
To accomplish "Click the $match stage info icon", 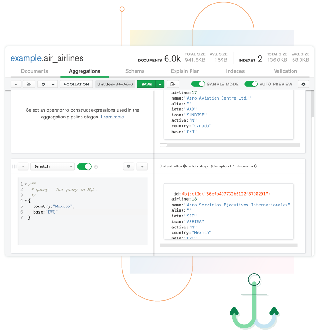I will tap(96, 167).
